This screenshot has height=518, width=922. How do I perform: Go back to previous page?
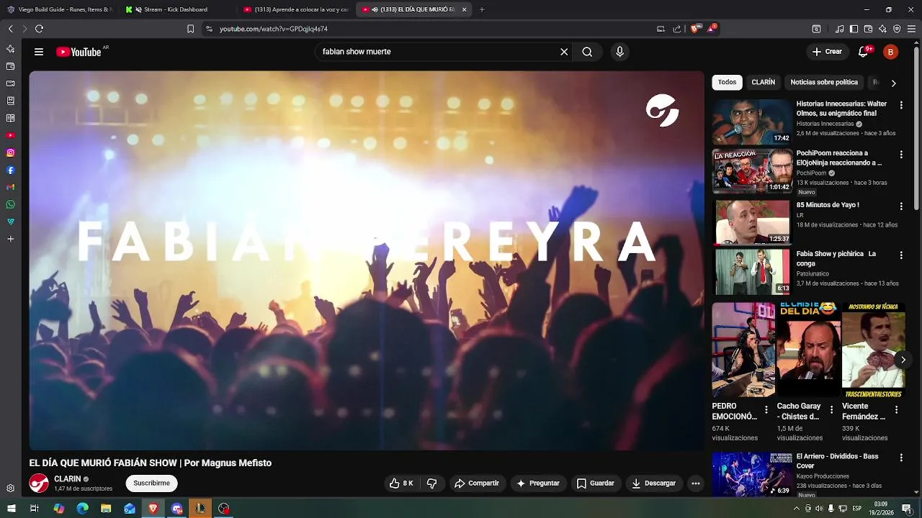point(10,29)
